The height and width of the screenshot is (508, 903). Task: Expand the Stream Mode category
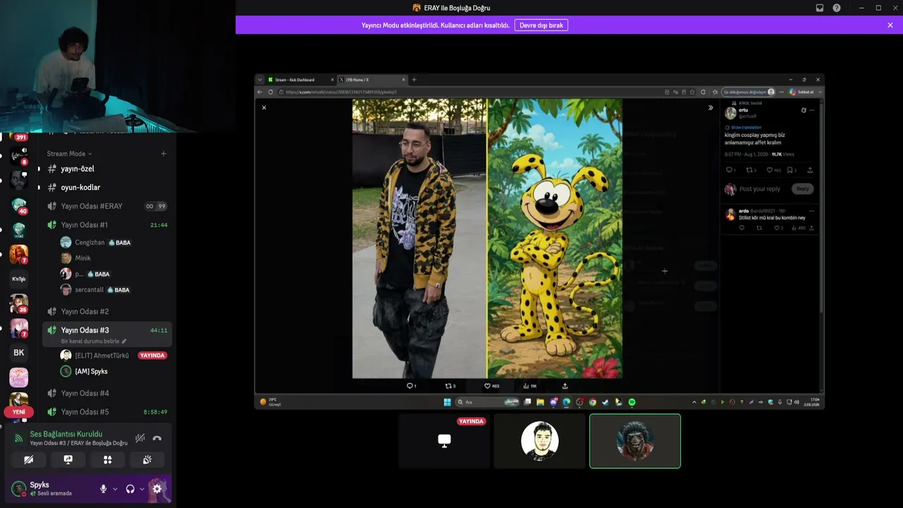(x=69, y=154)
